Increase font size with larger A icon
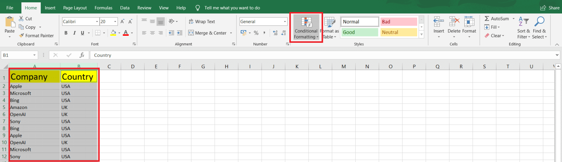 coord(122,21)
